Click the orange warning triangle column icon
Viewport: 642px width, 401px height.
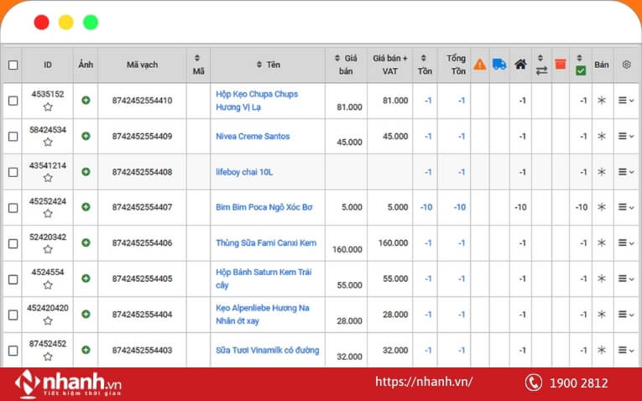coord(479,65)
